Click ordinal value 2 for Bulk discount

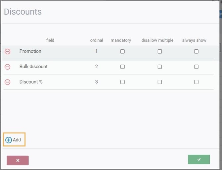96,67
